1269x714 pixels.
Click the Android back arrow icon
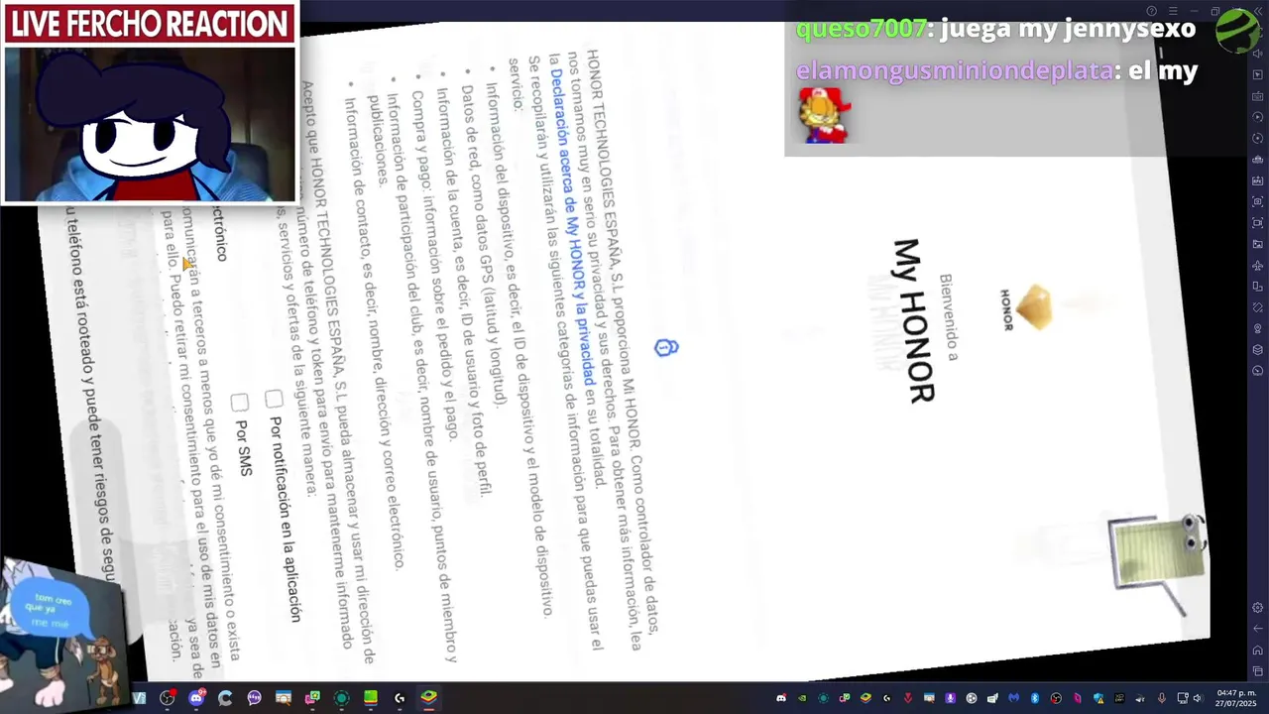point(1258,629)
